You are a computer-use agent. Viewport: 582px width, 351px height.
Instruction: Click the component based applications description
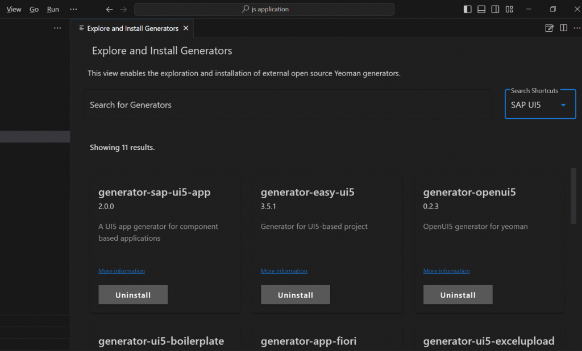158,232
